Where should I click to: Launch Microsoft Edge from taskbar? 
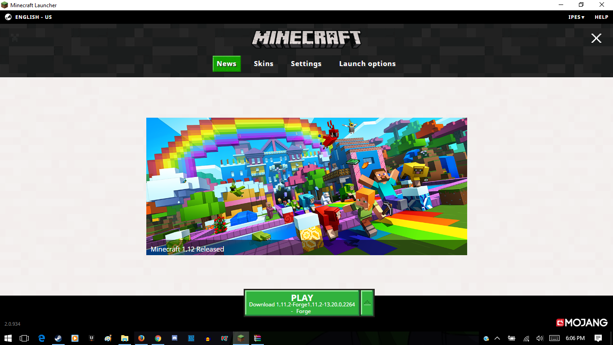[41, 338]
